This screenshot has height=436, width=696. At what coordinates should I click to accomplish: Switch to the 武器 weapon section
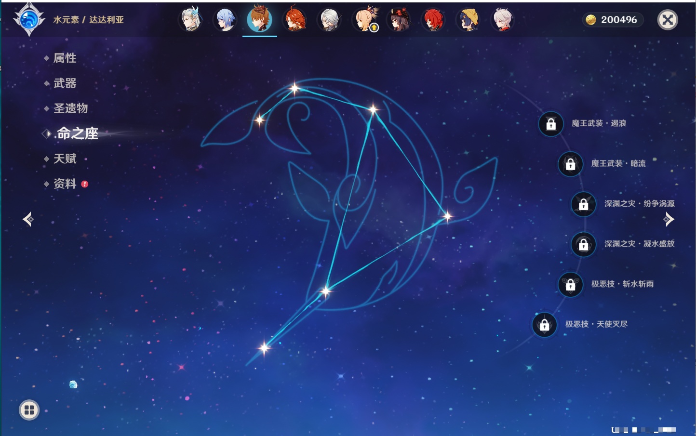click(65, 83)
